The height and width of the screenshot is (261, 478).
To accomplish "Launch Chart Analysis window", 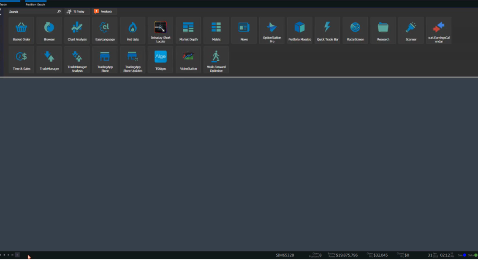I will [x=77, y=30].
